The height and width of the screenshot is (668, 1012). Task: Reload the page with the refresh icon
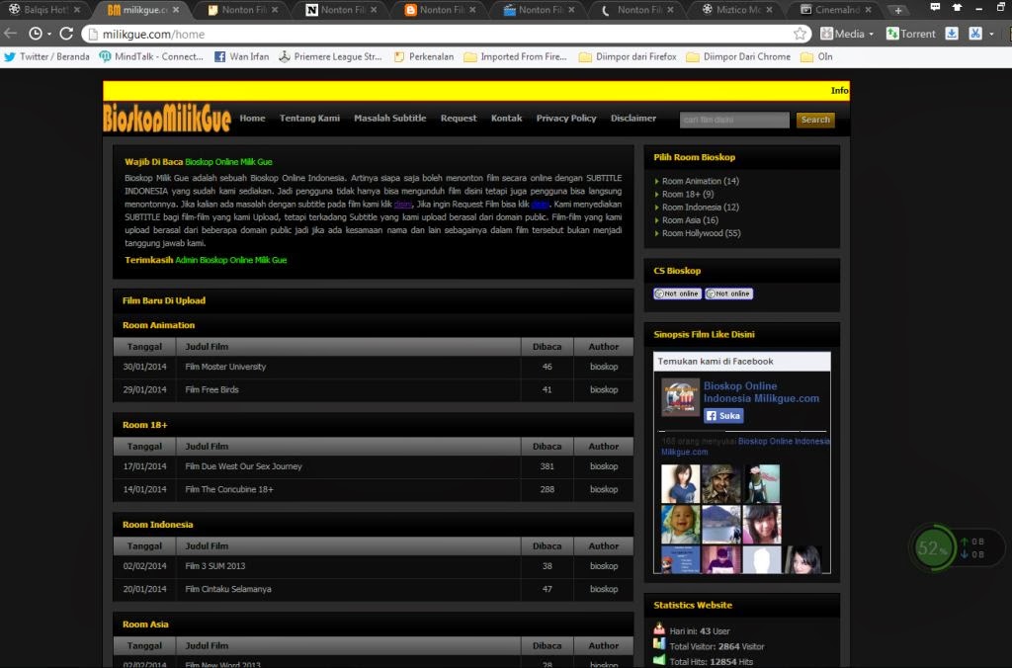coord(66,34)
